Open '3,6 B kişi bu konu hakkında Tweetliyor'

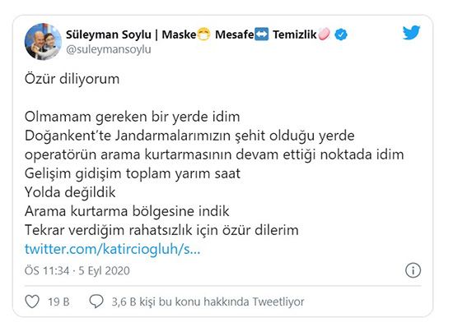pyautogui.click(x=208, y=302)
